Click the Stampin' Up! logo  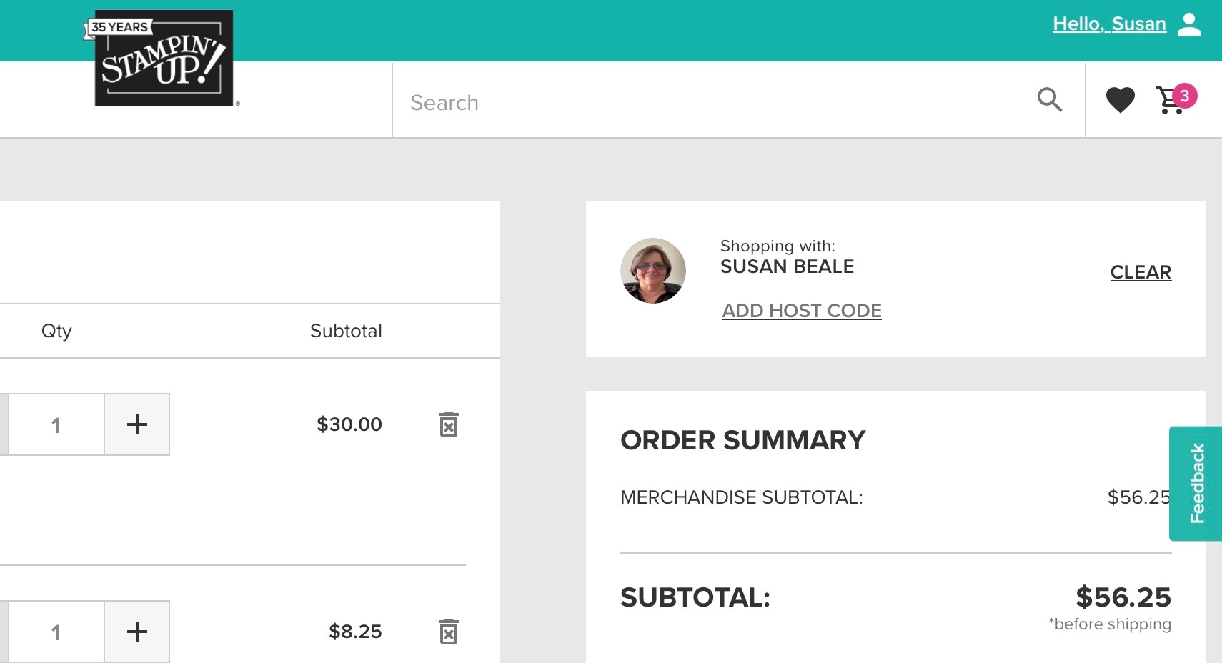click(164, 58)
